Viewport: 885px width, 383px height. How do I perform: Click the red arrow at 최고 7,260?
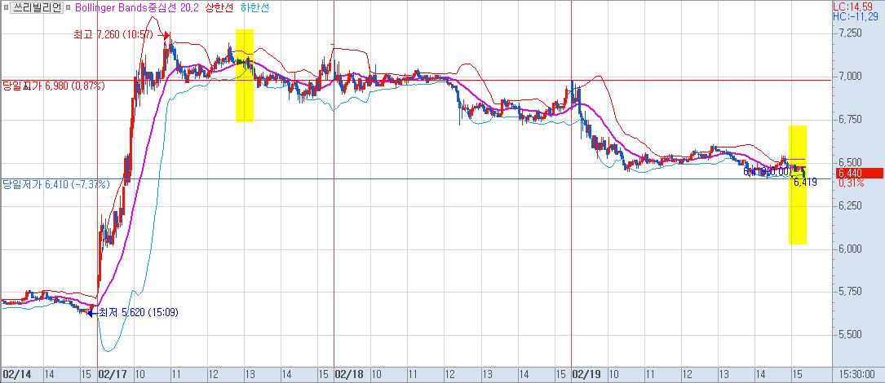click(x=166, y=35)
